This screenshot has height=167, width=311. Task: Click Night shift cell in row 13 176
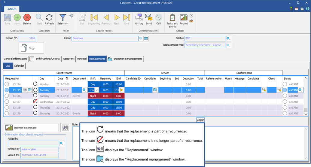[93, 96]
